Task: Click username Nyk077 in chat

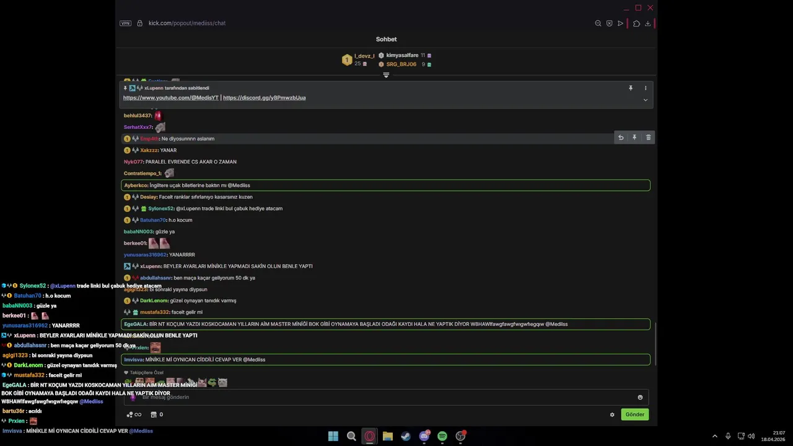Action: [133, 162]
